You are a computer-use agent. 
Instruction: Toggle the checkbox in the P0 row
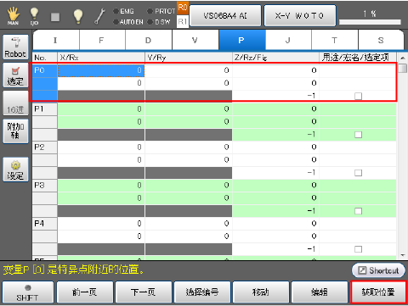[358, 96]
